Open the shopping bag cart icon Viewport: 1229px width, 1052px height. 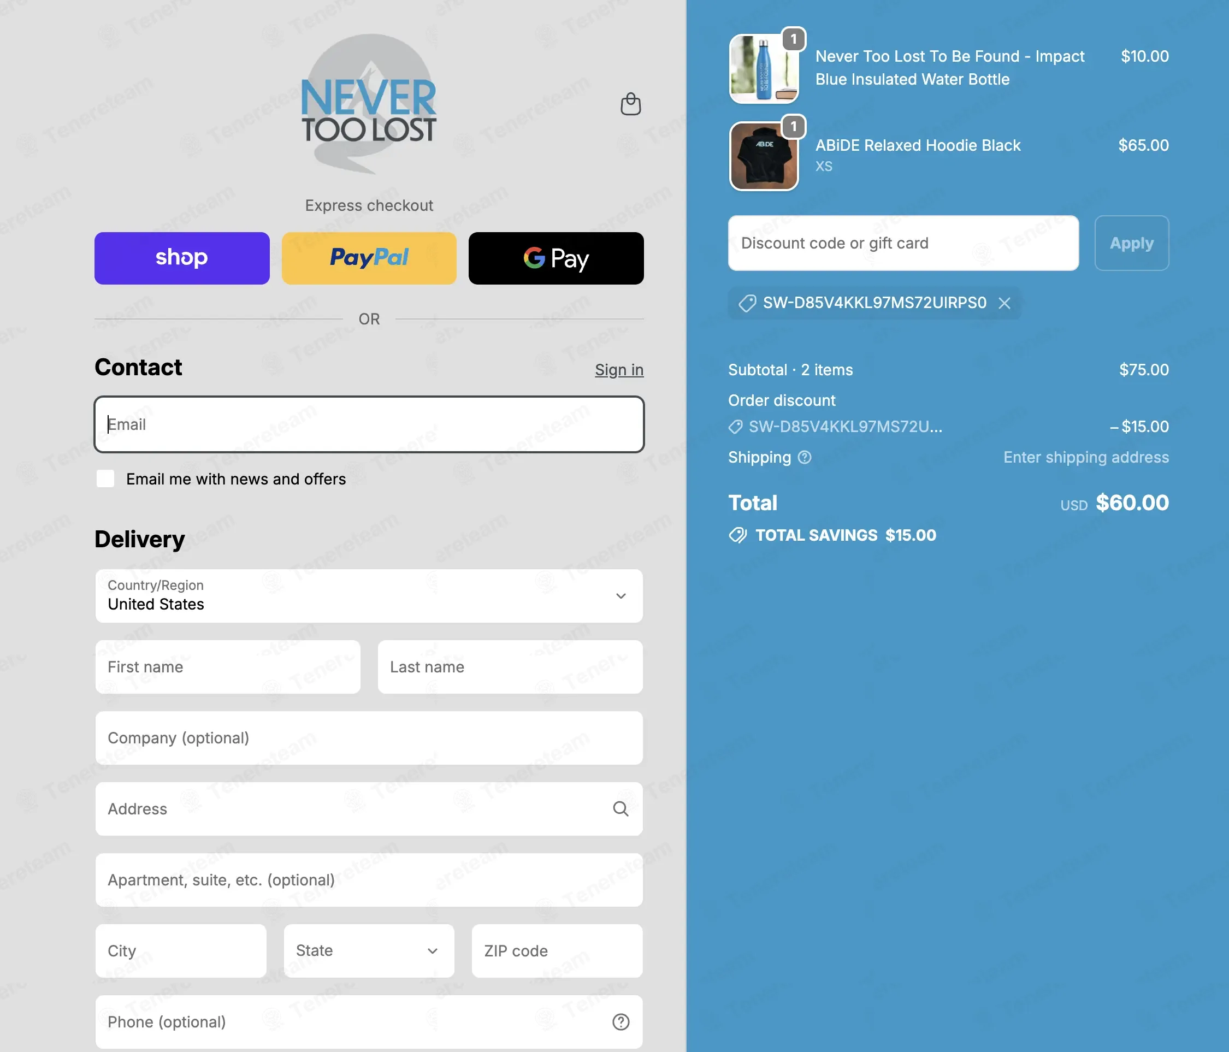pyautogui.click(x=630, y=104)
